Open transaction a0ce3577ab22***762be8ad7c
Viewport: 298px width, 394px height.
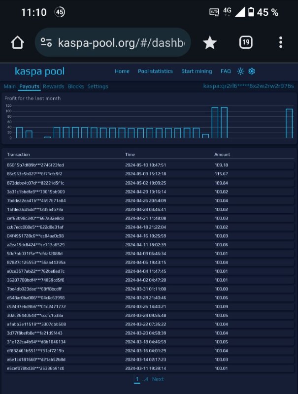pyautogui.click(x=35, y=271)
